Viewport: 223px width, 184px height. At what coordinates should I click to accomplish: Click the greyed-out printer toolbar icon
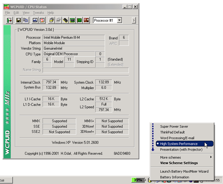[58, 20]
